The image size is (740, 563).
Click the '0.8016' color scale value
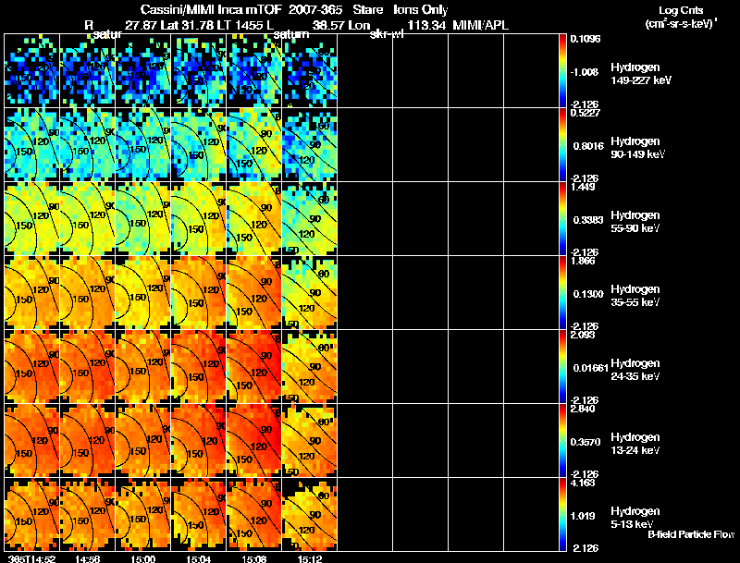(588, 146)
